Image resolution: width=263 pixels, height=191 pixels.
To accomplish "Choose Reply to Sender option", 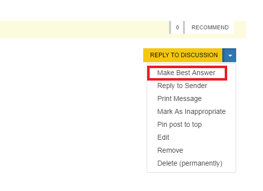I will (x=182, y=86).
